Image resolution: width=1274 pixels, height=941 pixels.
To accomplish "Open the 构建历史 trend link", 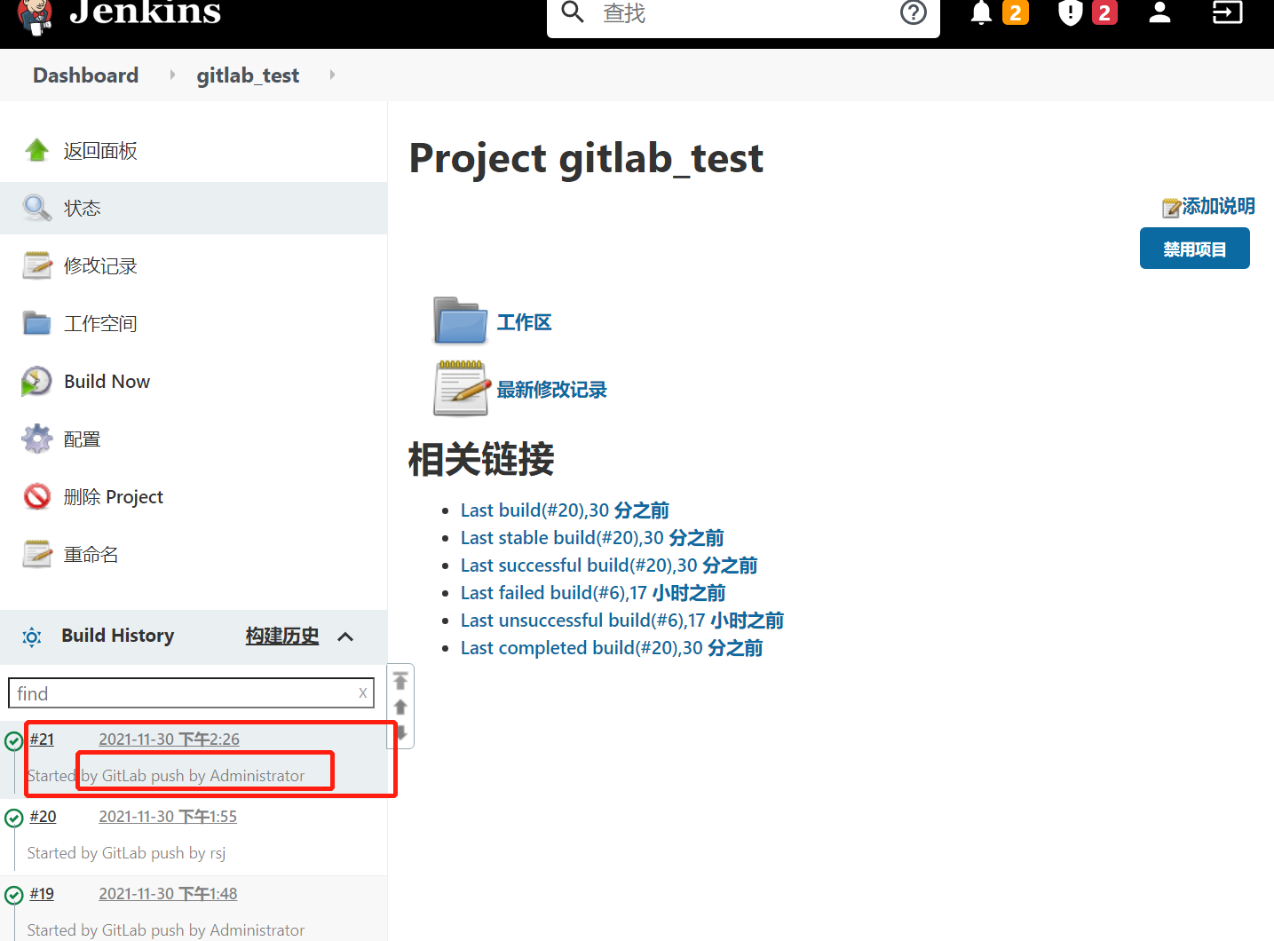I will pyautogui.click(x=281, y=636).
